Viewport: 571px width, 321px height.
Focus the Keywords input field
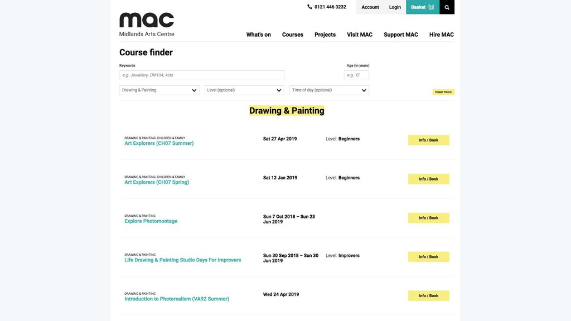click(202, 75)
